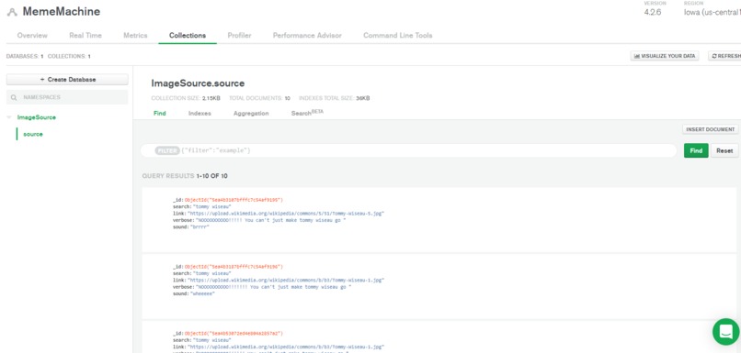741x353 pixels.
Task: Open the Performance Advisor tab
Action: pos(307,36)
